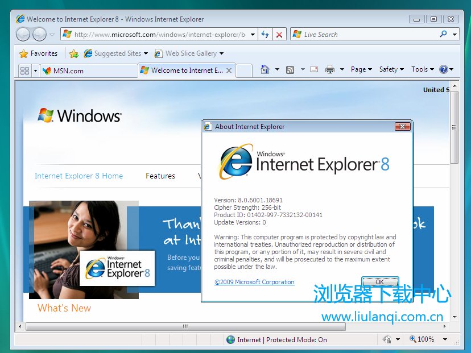
Task: Open the Web Slice Gallery dropdown
Action: 189,53
